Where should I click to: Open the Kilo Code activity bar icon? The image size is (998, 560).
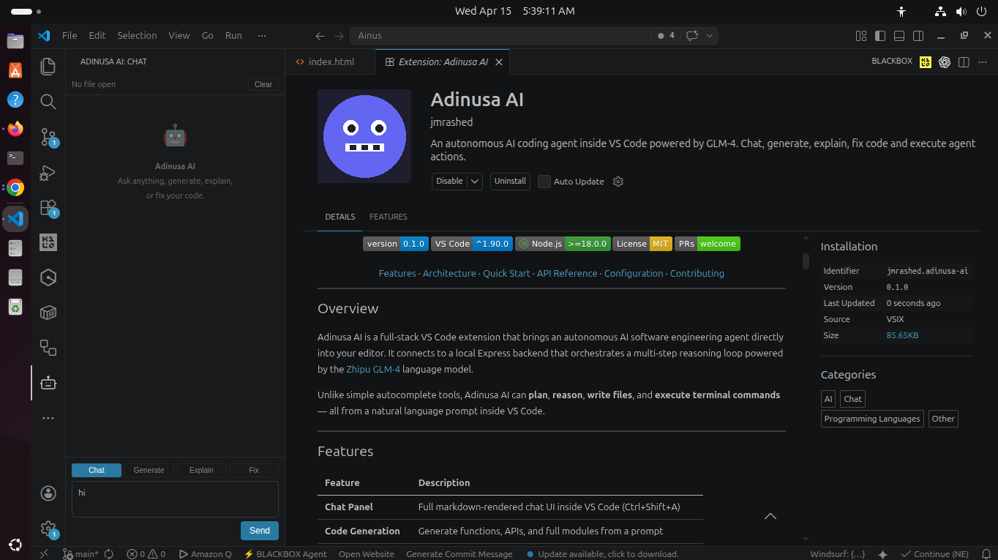[x=48, y=242]
